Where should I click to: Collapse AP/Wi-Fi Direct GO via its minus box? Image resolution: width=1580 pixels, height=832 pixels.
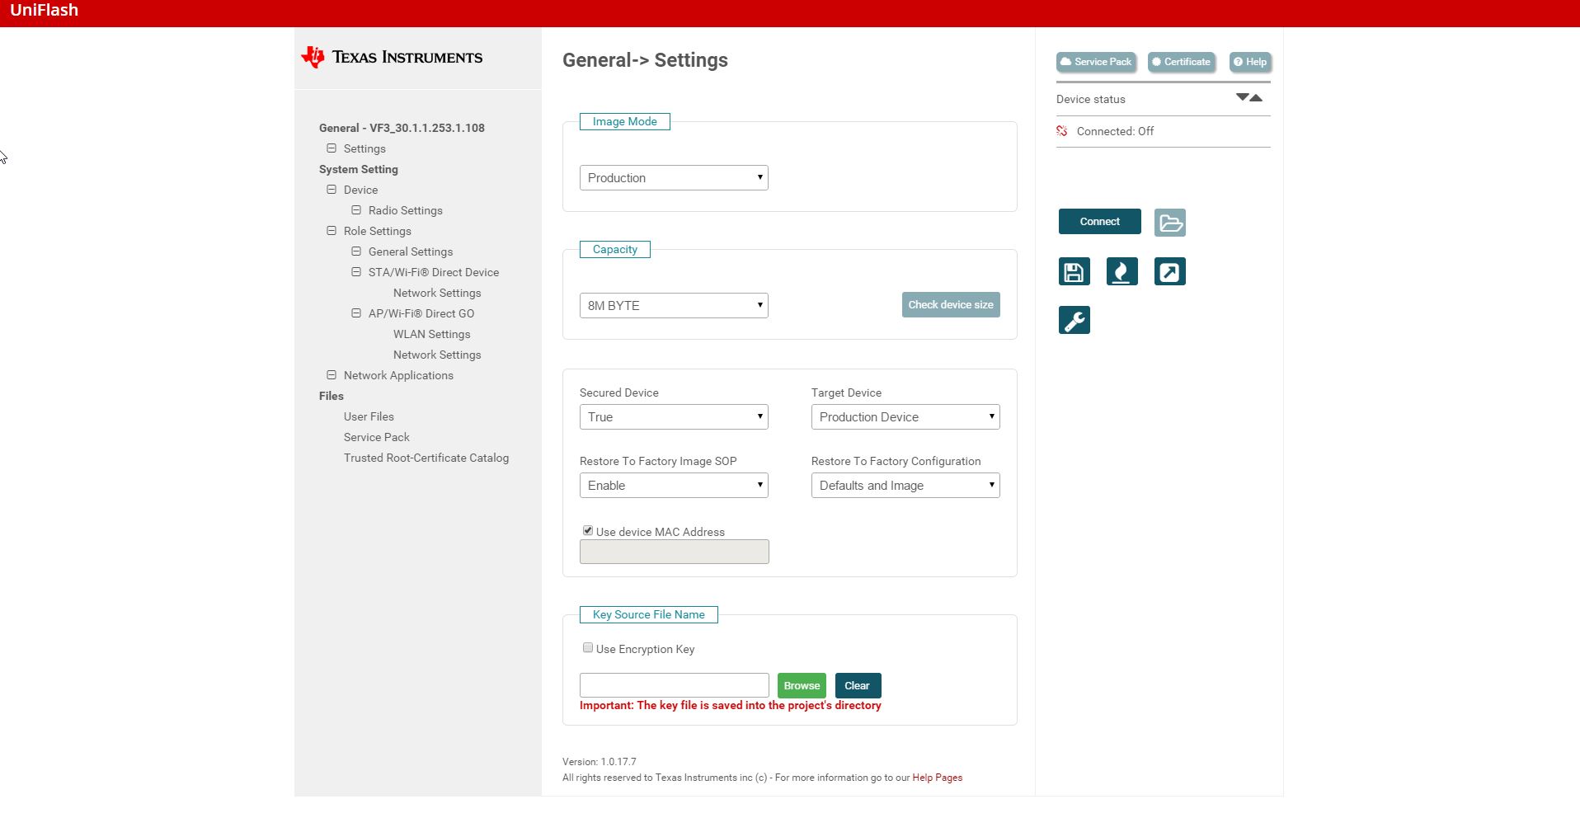(356, 313)
